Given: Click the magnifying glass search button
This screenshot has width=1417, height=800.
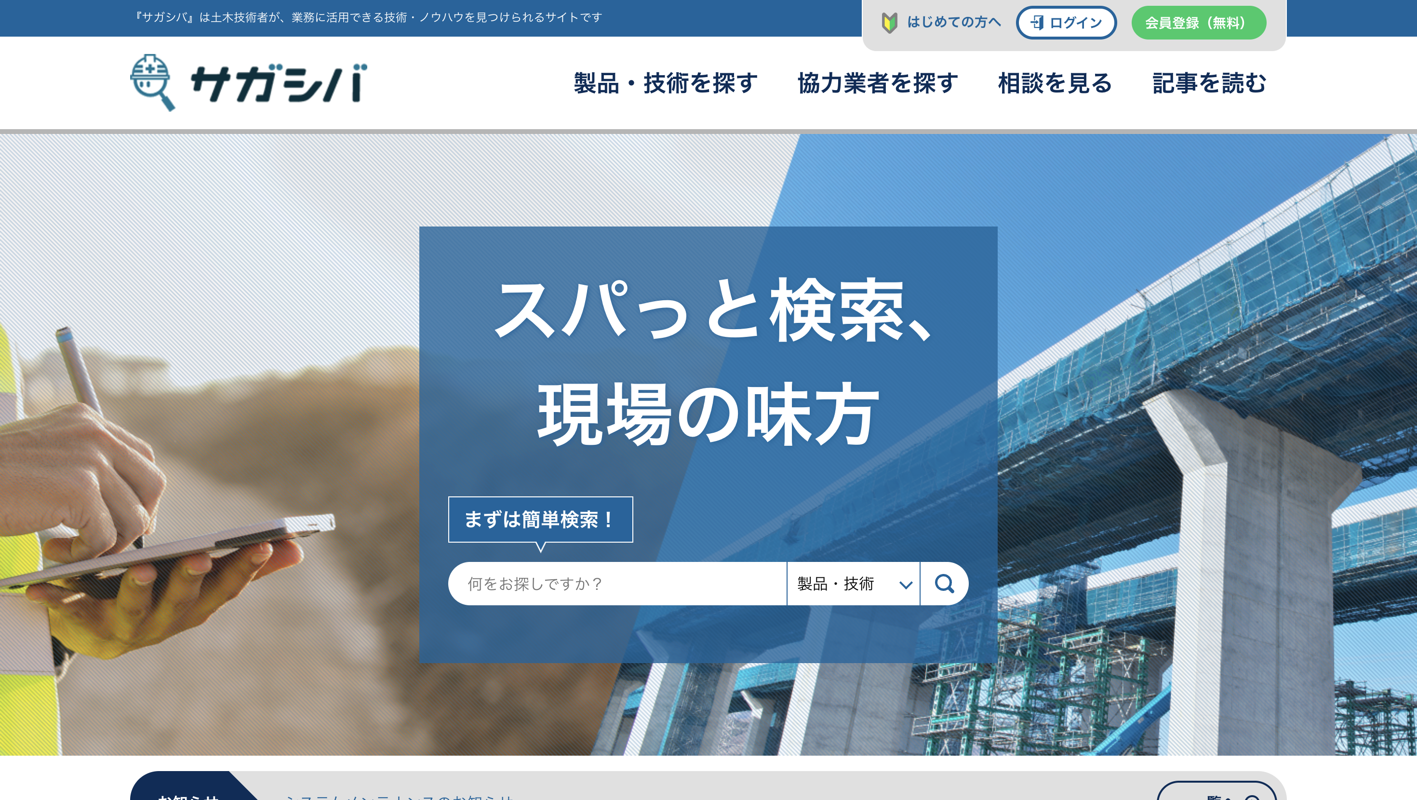Looking at the screenshot, I should tap(944, 583).
